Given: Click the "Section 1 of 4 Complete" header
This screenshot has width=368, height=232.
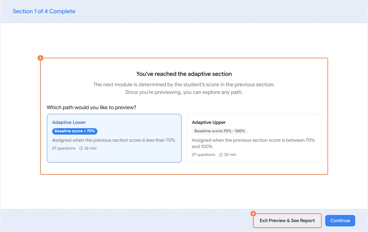Looking at the screenshot, I should click(44, 11).
